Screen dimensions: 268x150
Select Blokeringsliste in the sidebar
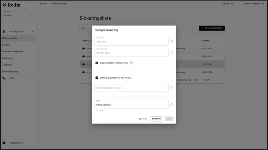[x=18, y=38]
